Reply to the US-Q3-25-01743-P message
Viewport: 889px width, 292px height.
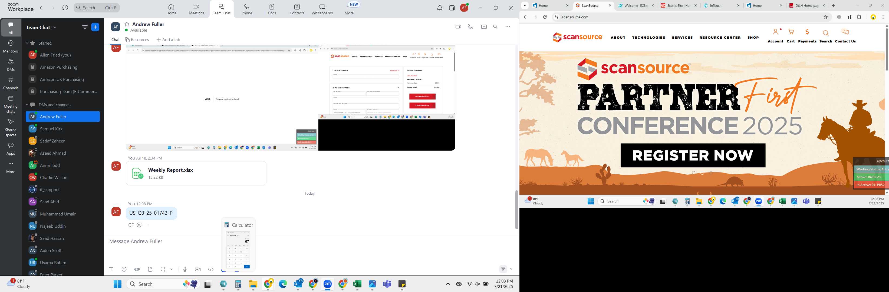tap(131, 225)
